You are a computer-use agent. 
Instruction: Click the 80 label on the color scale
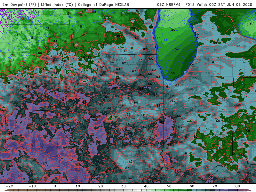click(238, 186)
